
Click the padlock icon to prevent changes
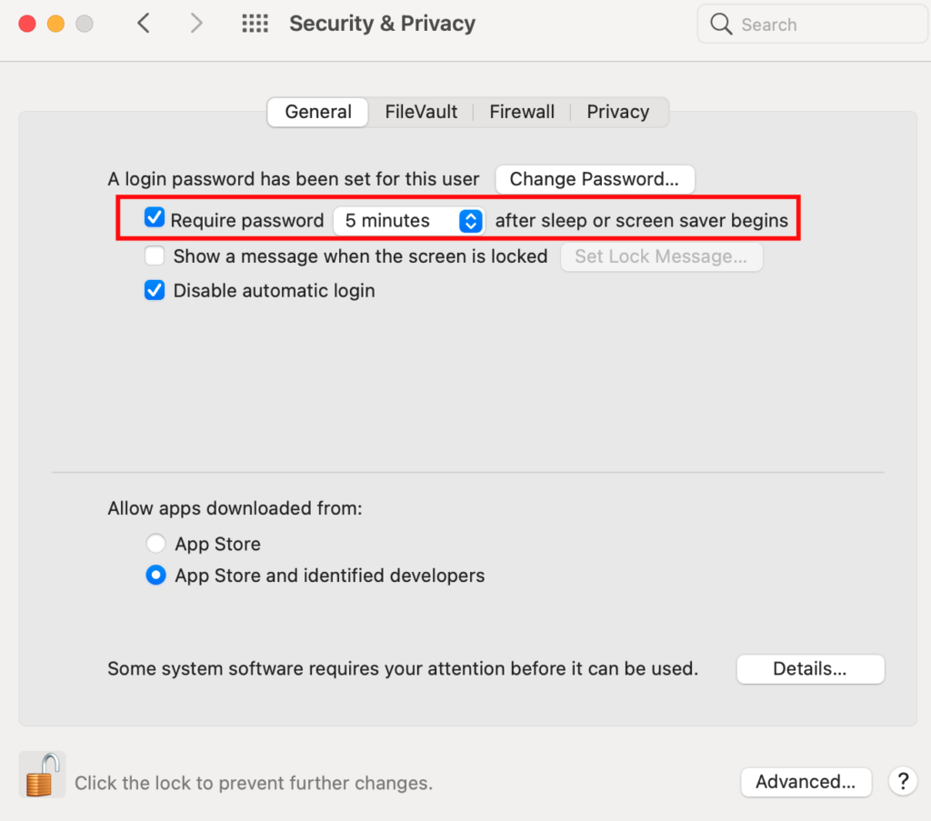[x=43, y=776]
